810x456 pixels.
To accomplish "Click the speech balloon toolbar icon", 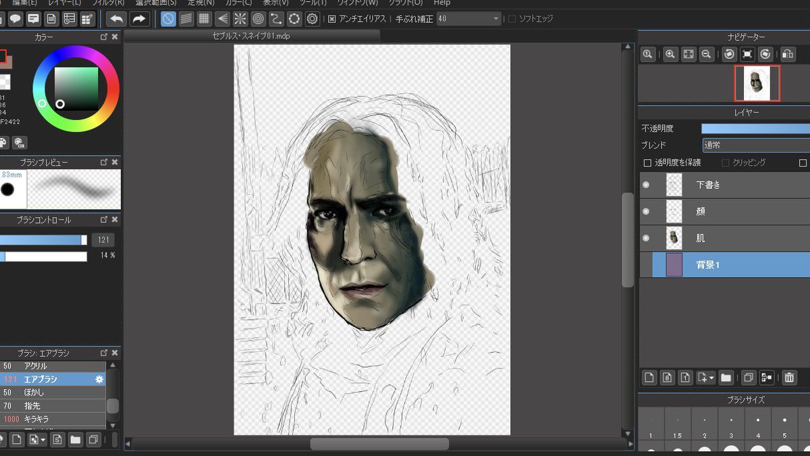I will (x=15, y=19).
